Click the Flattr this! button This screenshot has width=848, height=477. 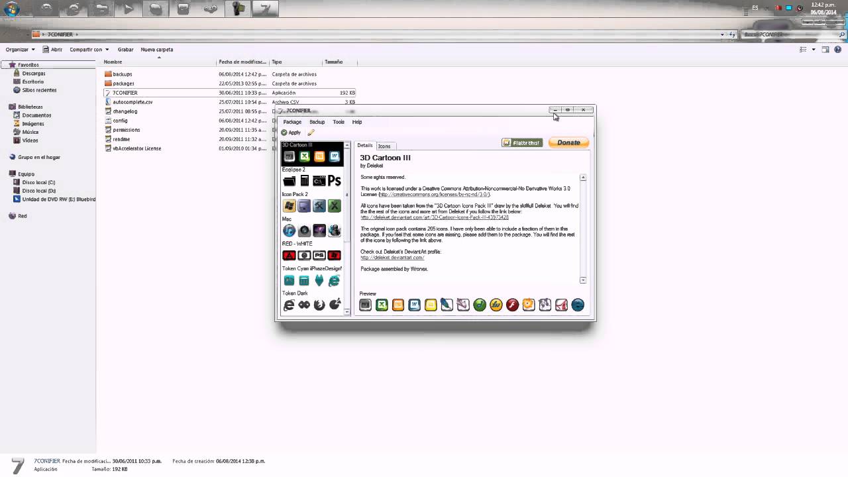coord(522,142)
